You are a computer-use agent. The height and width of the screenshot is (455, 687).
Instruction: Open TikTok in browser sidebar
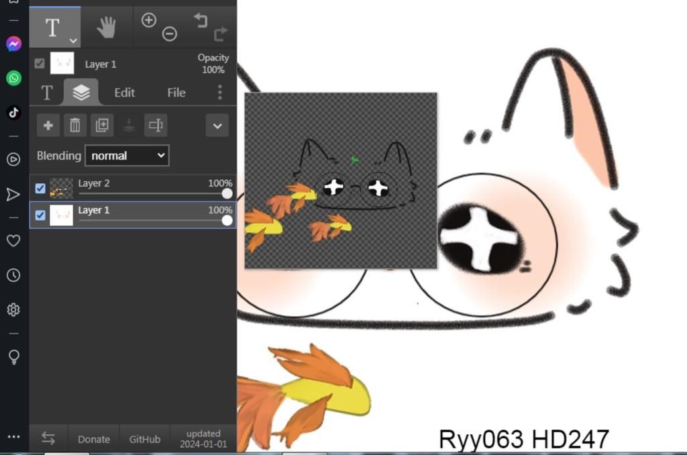pyautogui.click(x=13, y=112)
